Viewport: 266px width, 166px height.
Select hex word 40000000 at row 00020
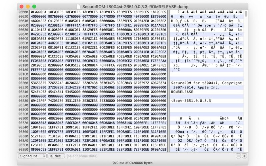coord(39,16)
